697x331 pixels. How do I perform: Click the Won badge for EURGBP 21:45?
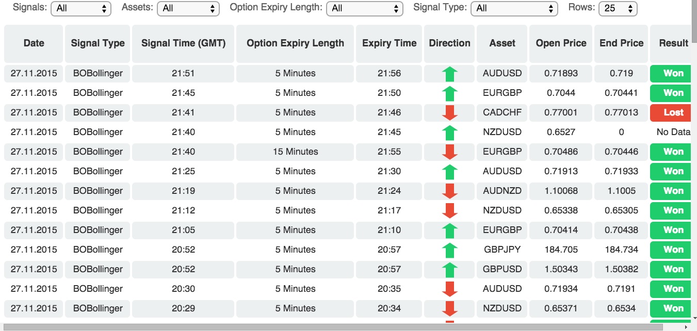(x=673, y=93)
